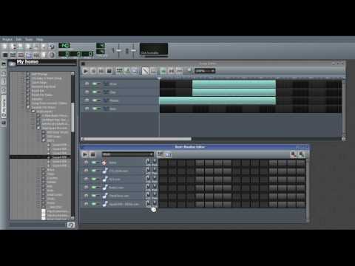
Task: Open the Automation Editor toolbar icon
Action: coord(29,55)
